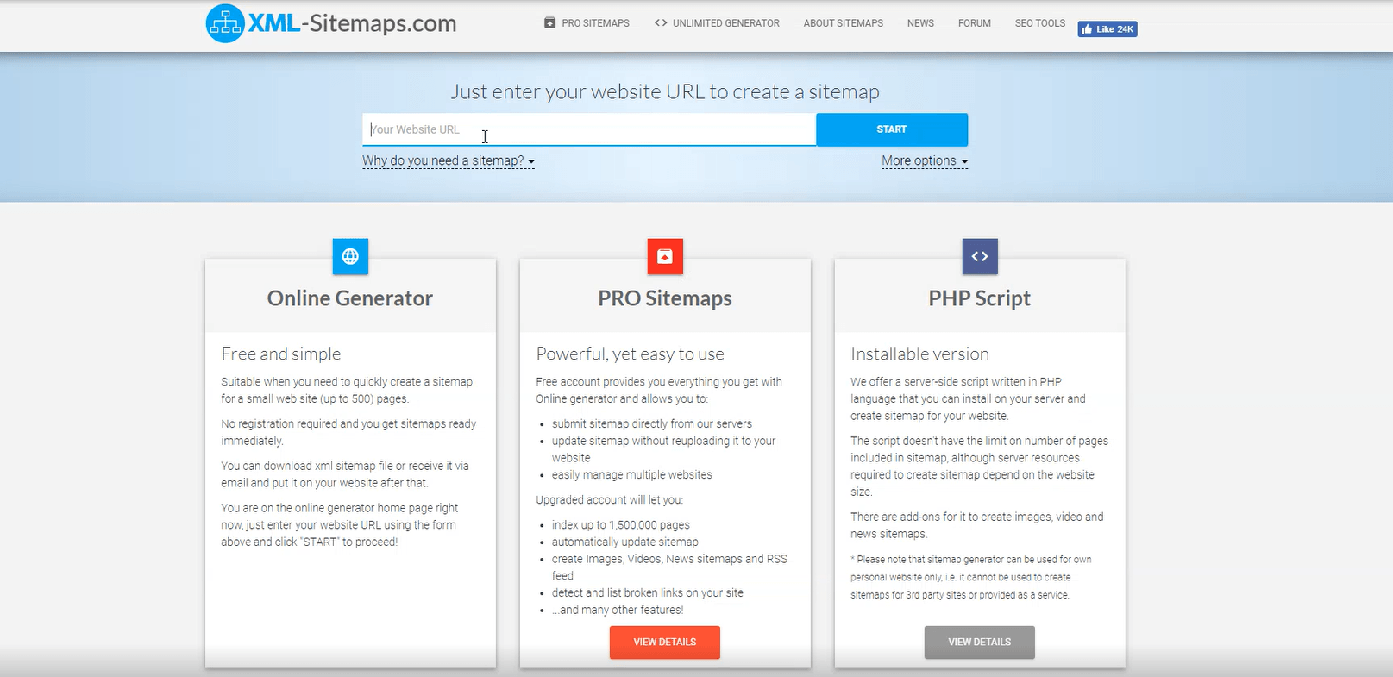Open the SEO TOOLS nav link
Viewport: 1393px width, 677px height.
(x=1040, y=23)
